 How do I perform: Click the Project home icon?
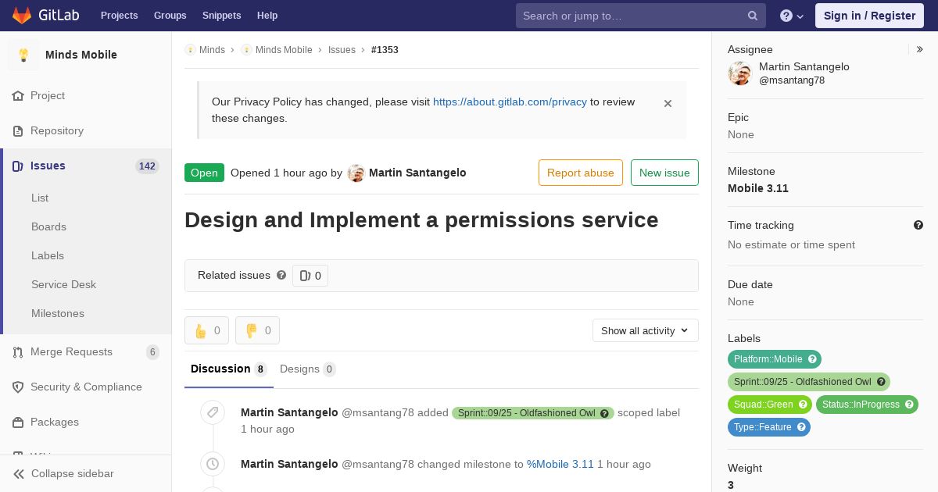pos(18,95)
